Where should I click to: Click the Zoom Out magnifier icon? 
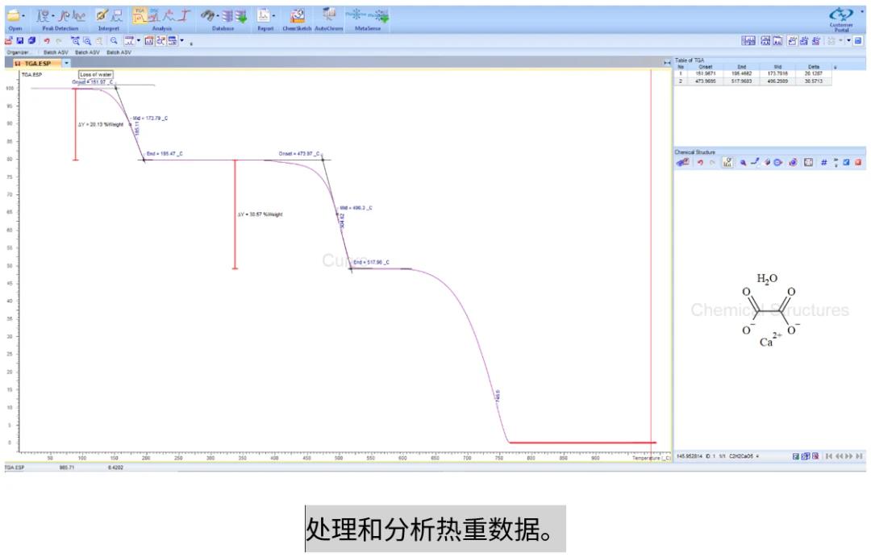click(x=114, y=40)
